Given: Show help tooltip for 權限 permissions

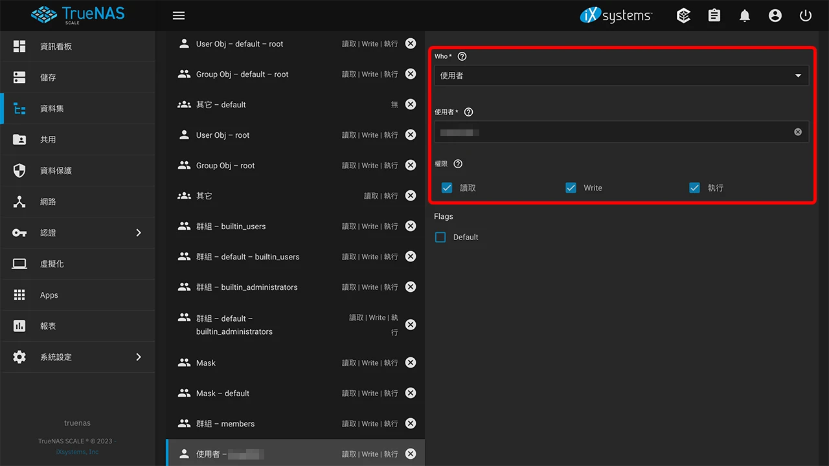Looking at the screenshot, I should (x=458, y=164).
